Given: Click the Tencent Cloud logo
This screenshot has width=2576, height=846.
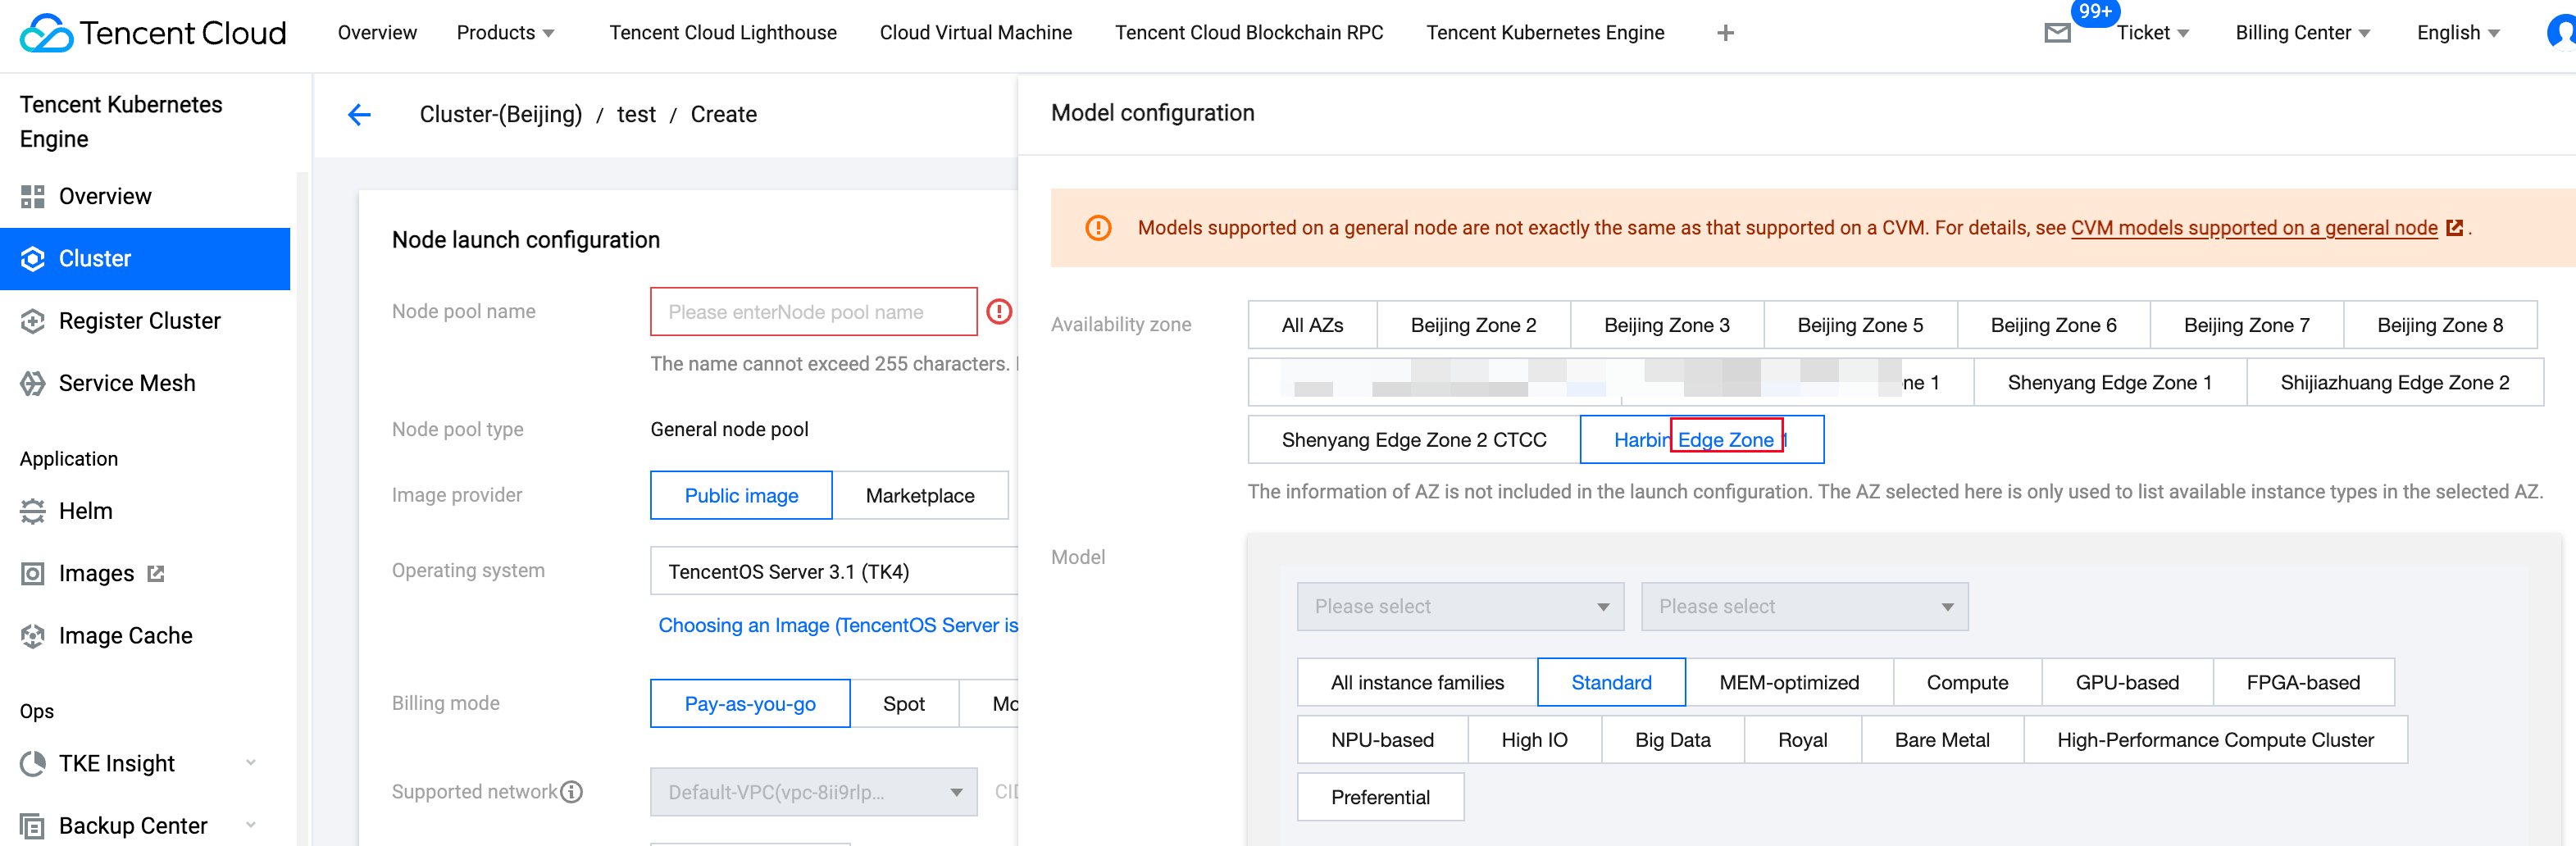Looking at the screenshot, I should coord(153,33).
